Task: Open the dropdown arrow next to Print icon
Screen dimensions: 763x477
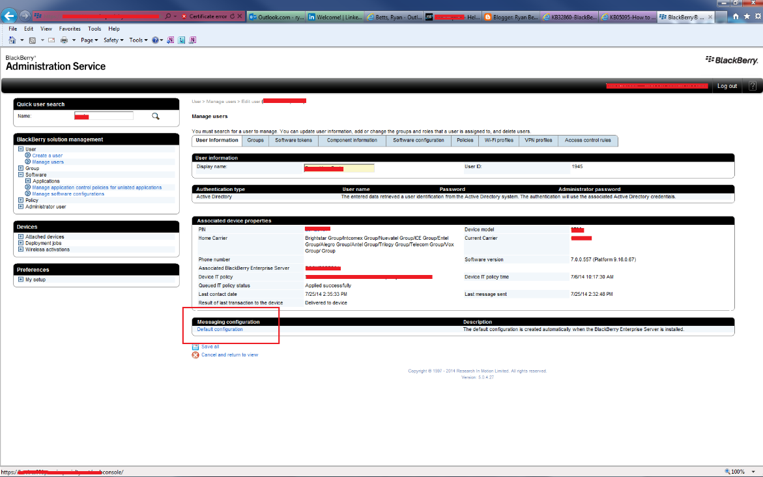Action: click(74, 40)
